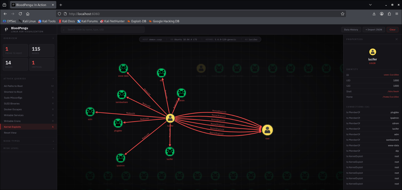The width and height of the screenshot is (402, 190).
Task: Select the central lucifer user node
Action: point(170,118)
